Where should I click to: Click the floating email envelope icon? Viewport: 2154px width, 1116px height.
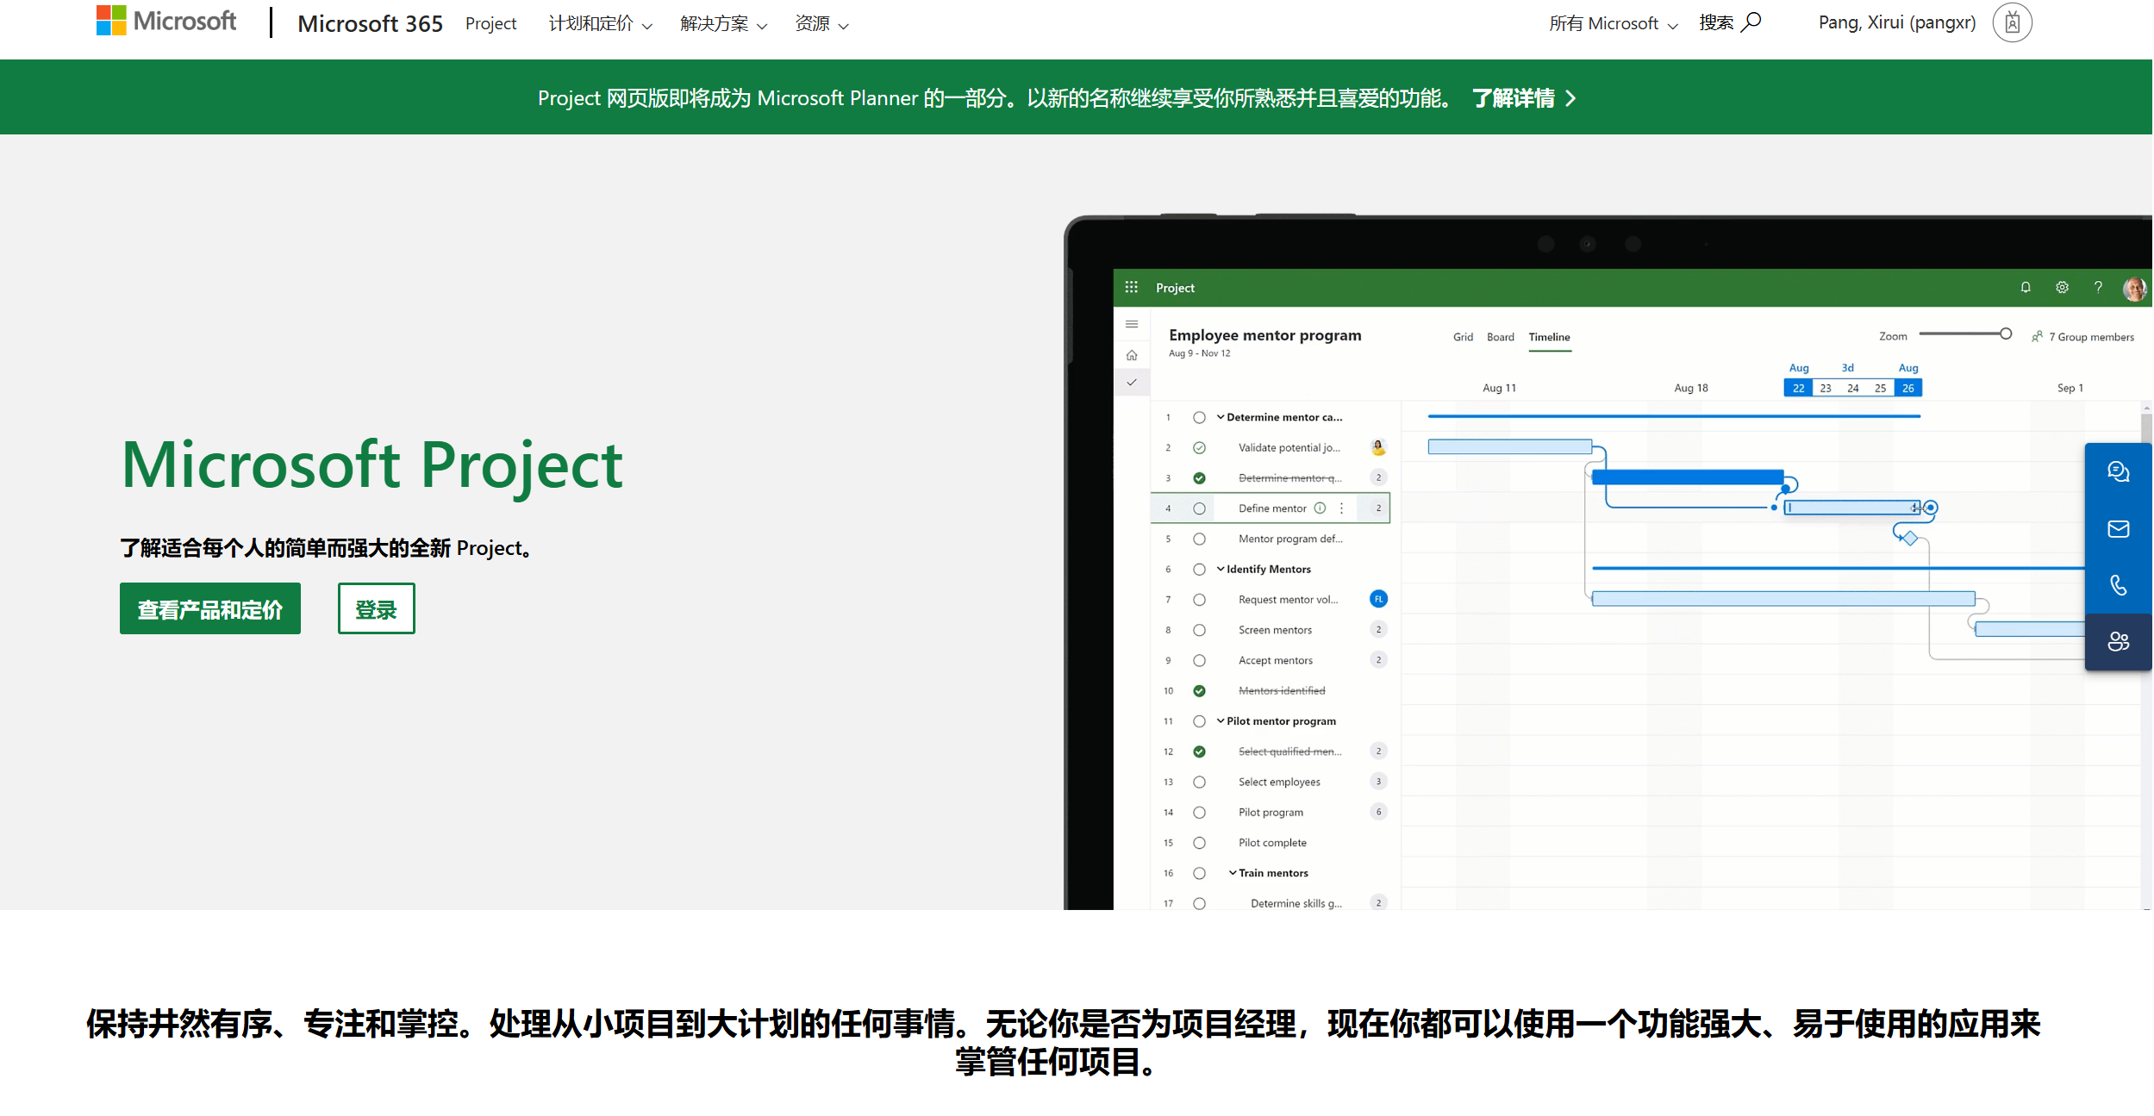tap(2118, 528)
